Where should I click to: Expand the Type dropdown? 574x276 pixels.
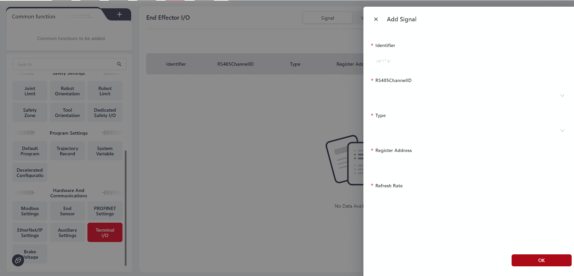click(x=562, y=131)
